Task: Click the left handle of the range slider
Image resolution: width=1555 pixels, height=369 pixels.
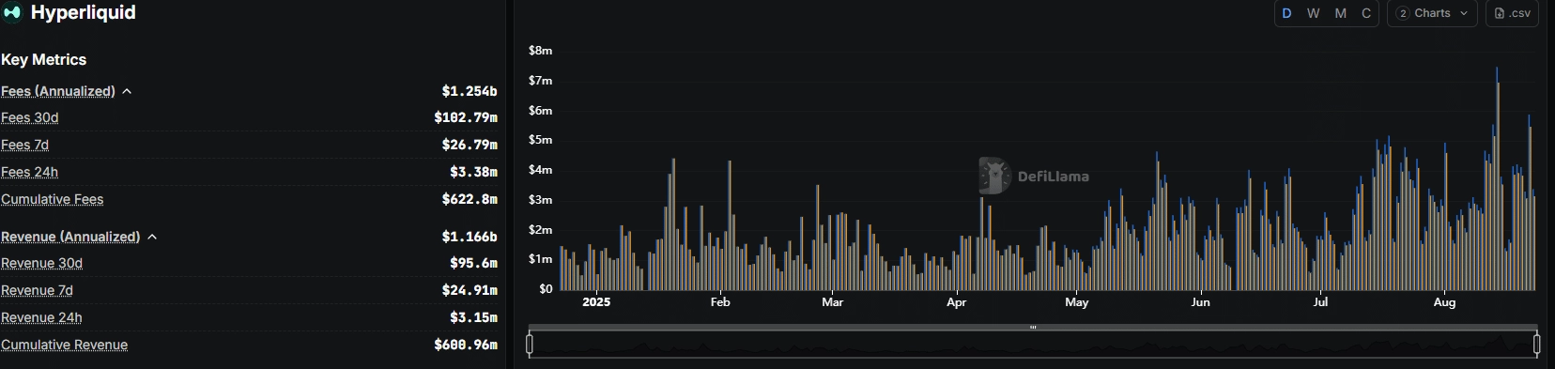Action: [x=530, y=345]
